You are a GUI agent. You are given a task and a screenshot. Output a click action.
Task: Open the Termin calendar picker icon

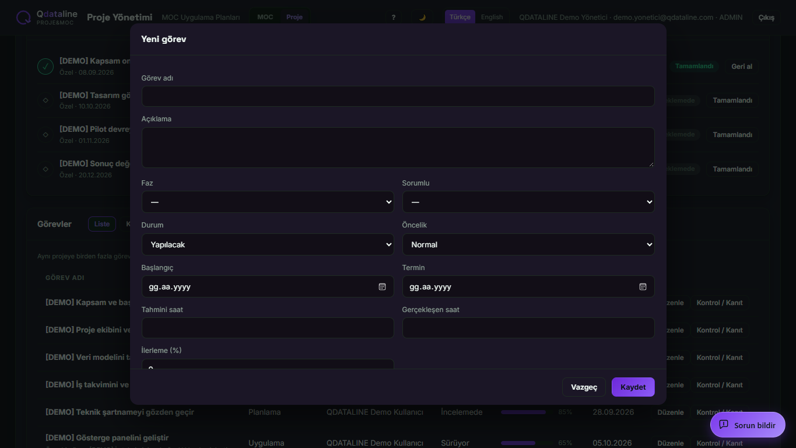643,286
